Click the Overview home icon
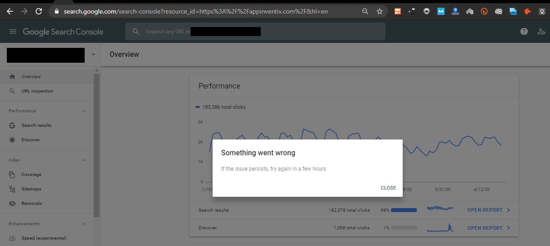550x246 pixels. (12, 77)
